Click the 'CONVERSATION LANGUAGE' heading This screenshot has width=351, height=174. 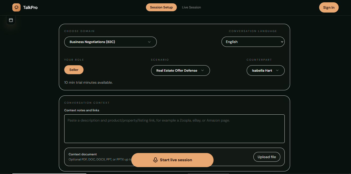[253, 31]
